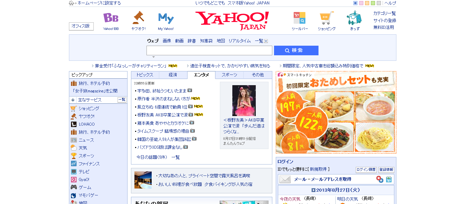
Task: Open the 一覧 button beside 主なサービス
Action: (122, 100)
